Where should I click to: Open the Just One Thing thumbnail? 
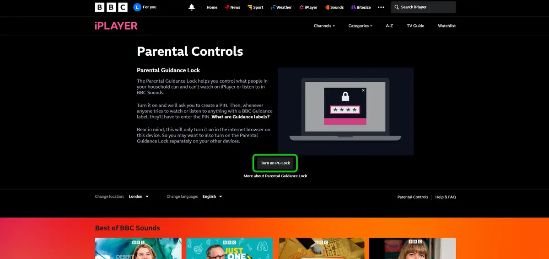pyautogui.click(x=230, y=248)
